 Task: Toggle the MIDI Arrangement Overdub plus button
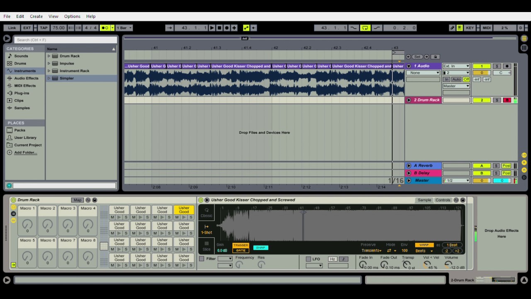pyautogui.click(x=234, y=28)
